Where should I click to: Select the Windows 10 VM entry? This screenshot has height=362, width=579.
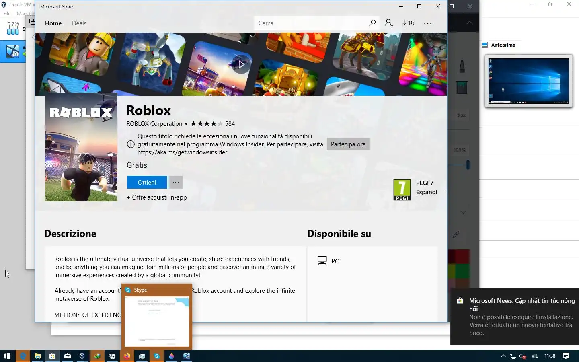13,51
